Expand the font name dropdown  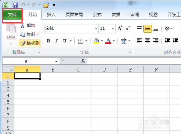(96, 28)
